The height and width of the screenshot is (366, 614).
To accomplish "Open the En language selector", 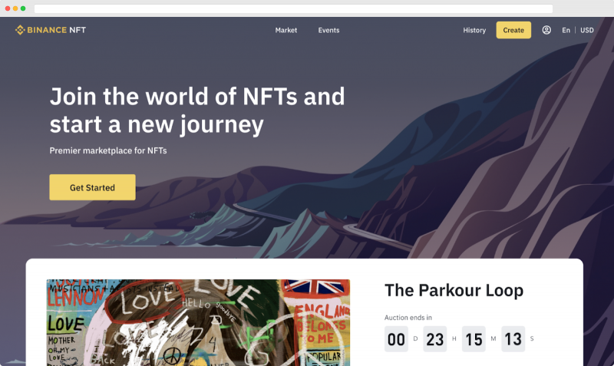I will (x=566, y=30).
